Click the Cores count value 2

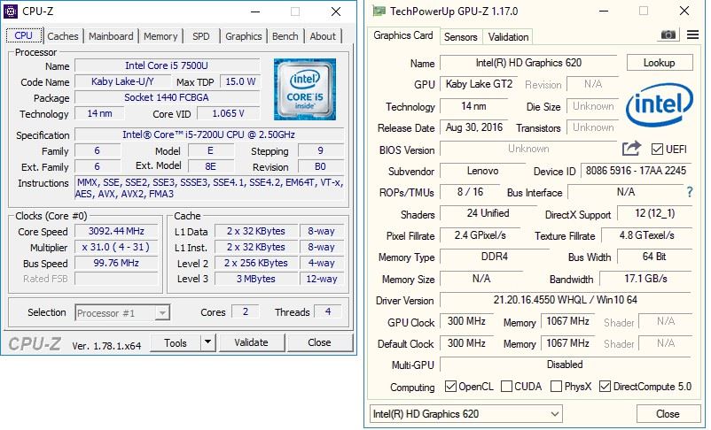click(246, 311)
